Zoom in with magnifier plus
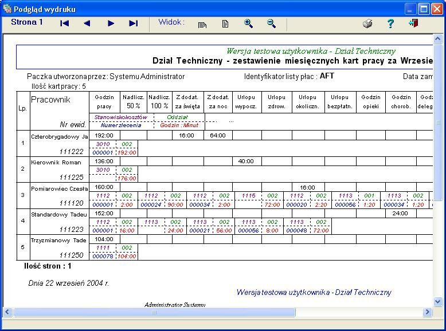 pyautogui.click(x=248, y=23)
